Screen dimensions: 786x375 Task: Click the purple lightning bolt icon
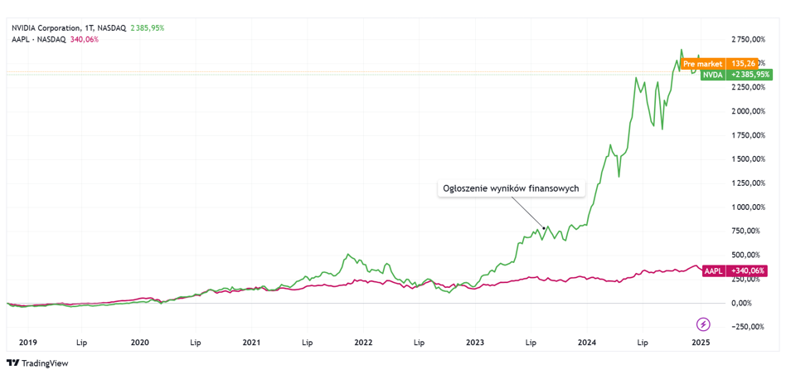[x=704, y=324]
